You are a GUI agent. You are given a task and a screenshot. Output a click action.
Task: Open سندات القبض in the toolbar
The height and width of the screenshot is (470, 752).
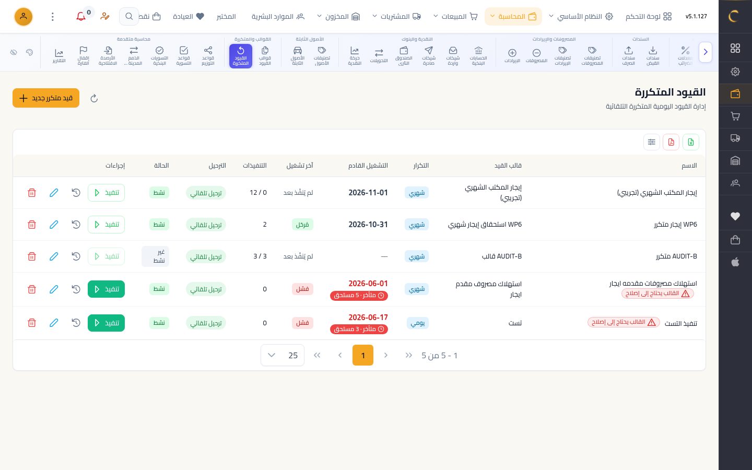coord(653,56)
